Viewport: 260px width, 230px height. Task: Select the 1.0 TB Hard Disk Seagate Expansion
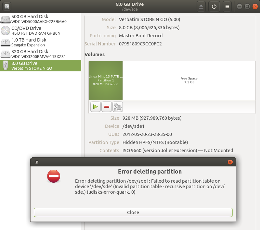tap(41, 42)
